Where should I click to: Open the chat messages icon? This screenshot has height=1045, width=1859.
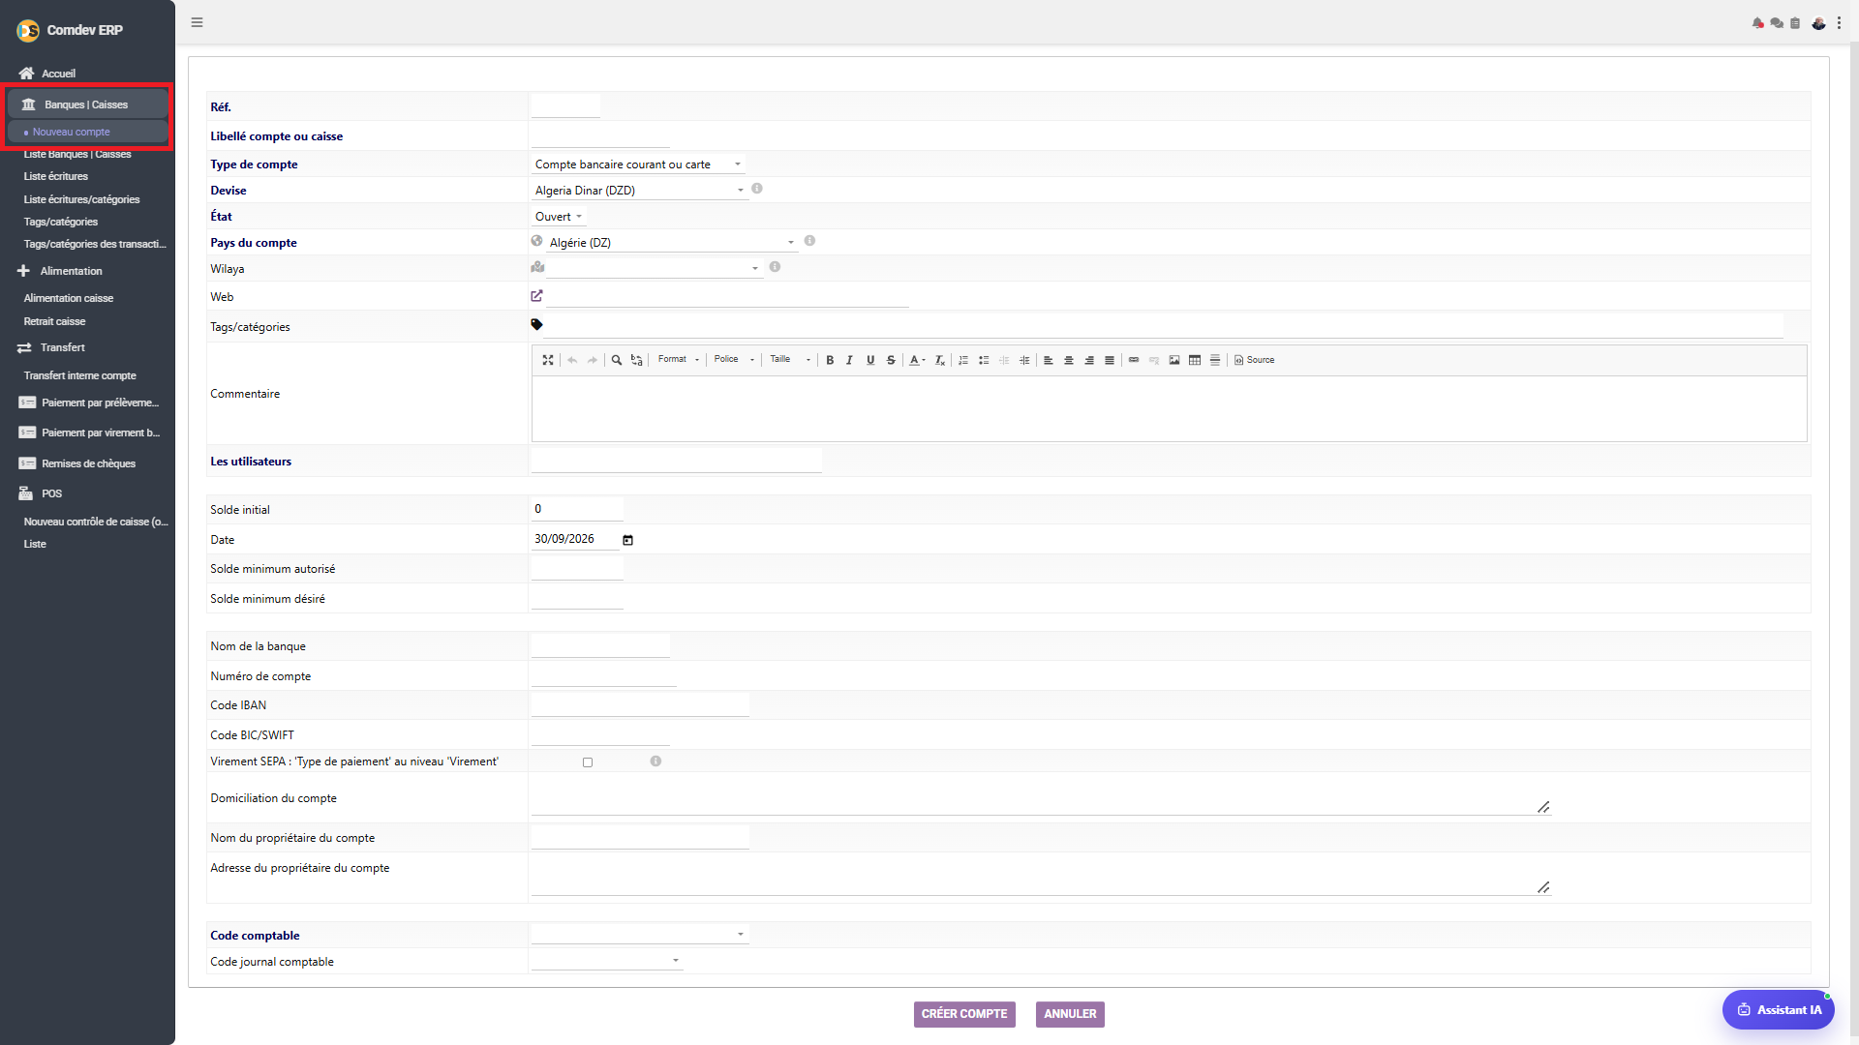[1777, 23]
